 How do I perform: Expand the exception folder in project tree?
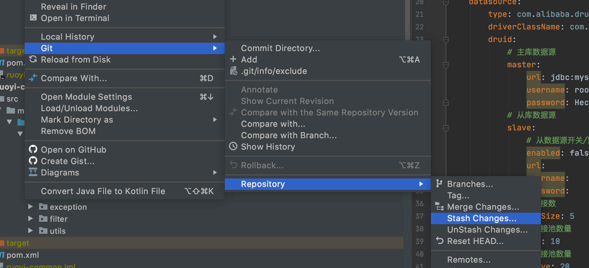30,207
